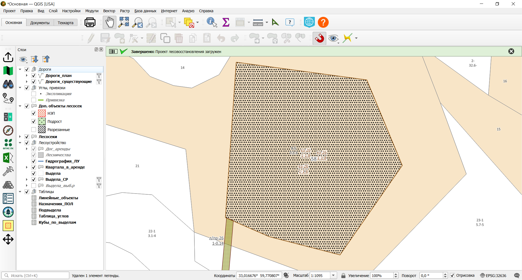Open the Масштаб scale dropdown
Screen dimensions: 522x280
(334, 276)
